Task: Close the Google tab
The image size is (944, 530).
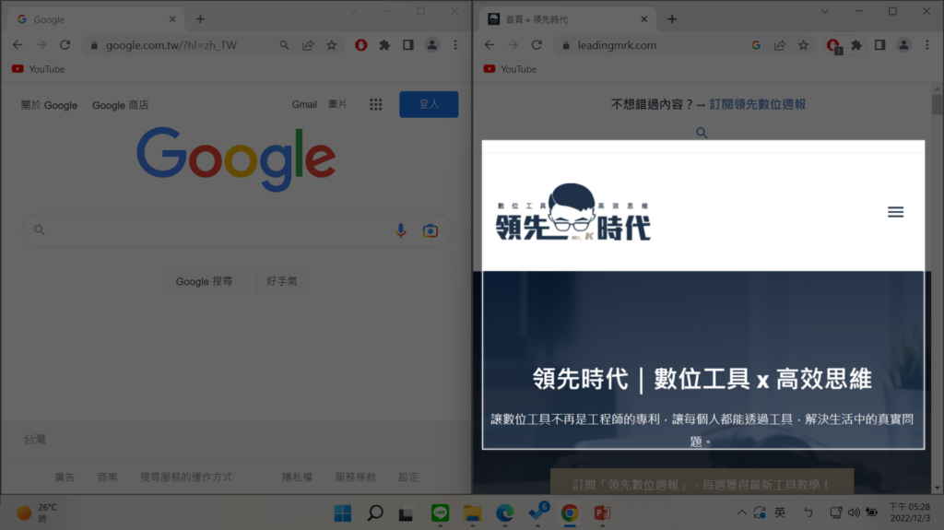Action: (172, 19)
